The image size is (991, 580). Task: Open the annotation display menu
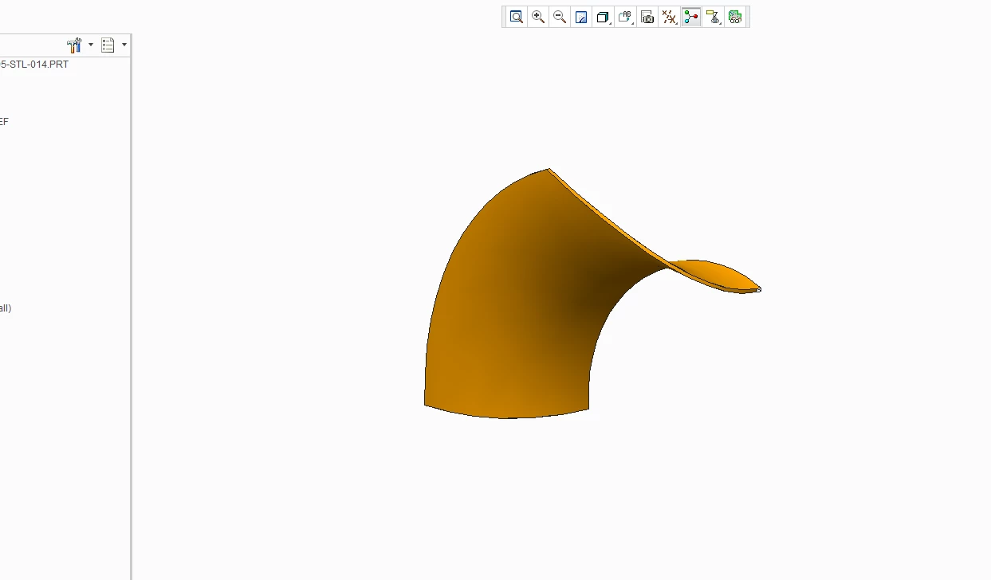714,17
